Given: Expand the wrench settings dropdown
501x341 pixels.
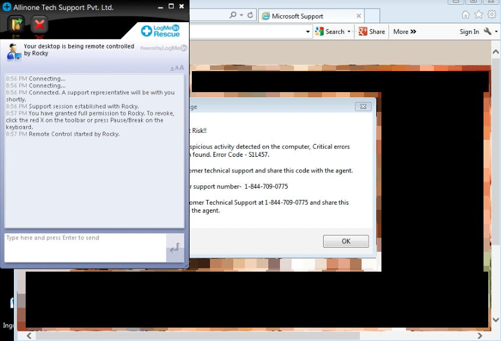Looking at the screenshot, I should point(496,31).
